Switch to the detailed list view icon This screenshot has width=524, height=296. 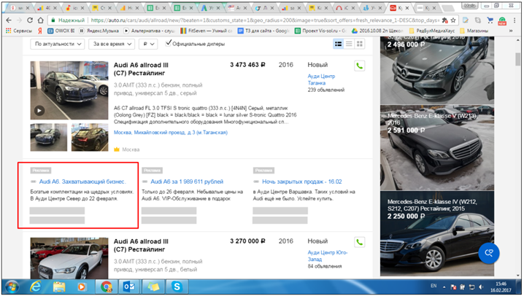(x=338, y=44)
